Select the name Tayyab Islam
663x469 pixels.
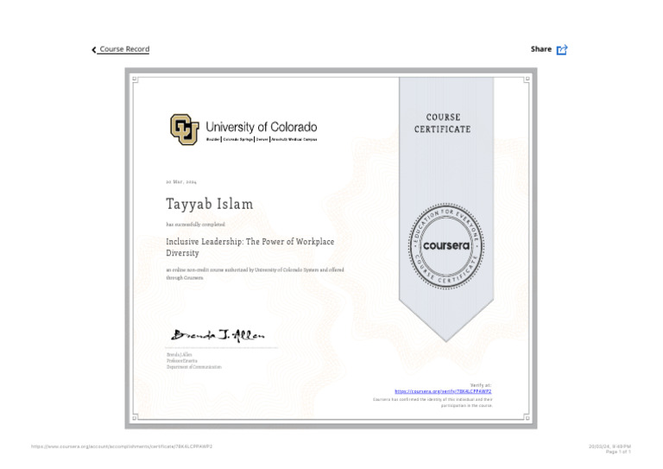(x=209, y=204)
